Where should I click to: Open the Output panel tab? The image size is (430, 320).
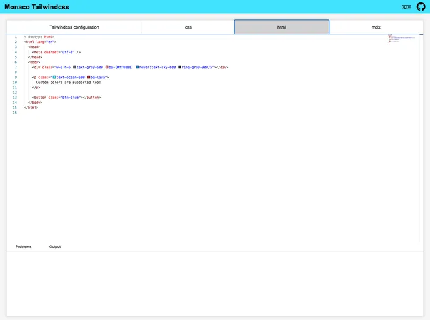55,247
